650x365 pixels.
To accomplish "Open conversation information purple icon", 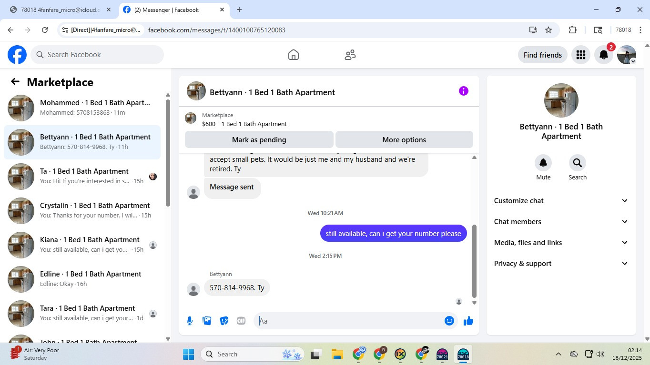I will point(463,91).
